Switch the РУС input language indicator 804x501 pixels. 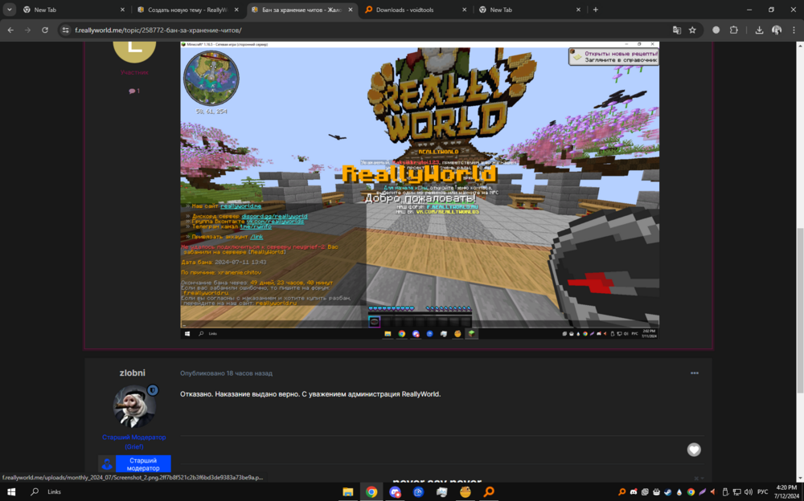(x=762, y=492)
